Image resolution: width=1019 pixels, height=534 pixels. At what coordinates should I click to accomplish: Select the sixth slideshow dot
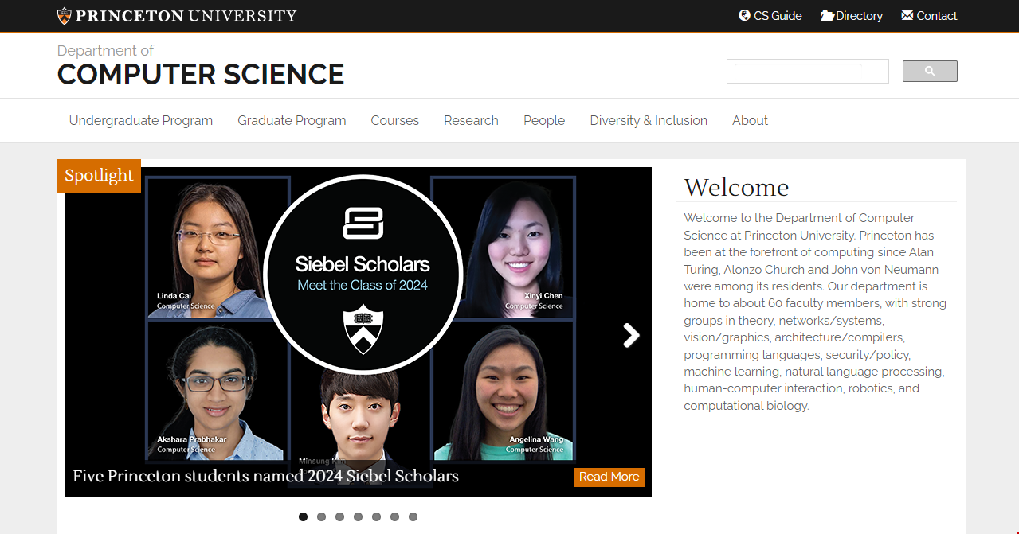coord(394,516)
